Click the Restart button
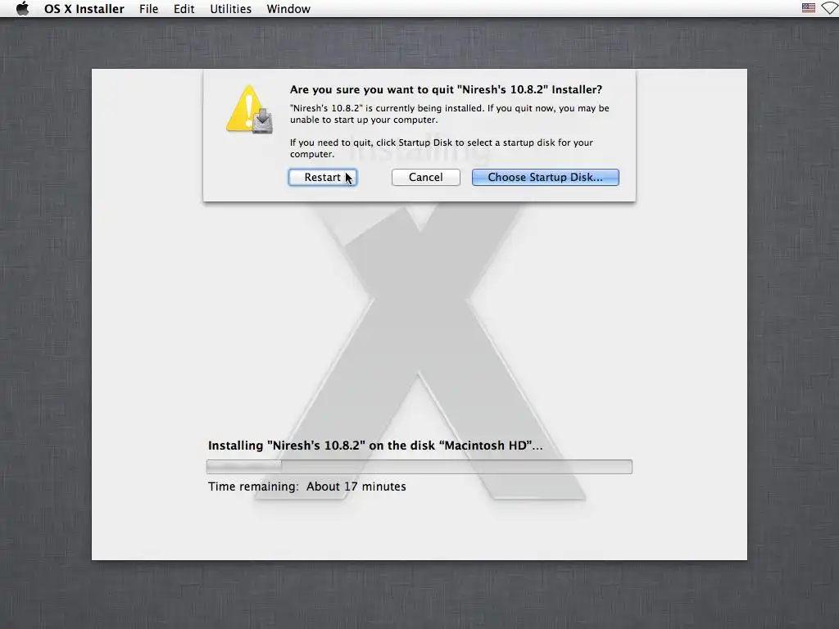This screenshot has height=629, width=839. coord(323,177)
